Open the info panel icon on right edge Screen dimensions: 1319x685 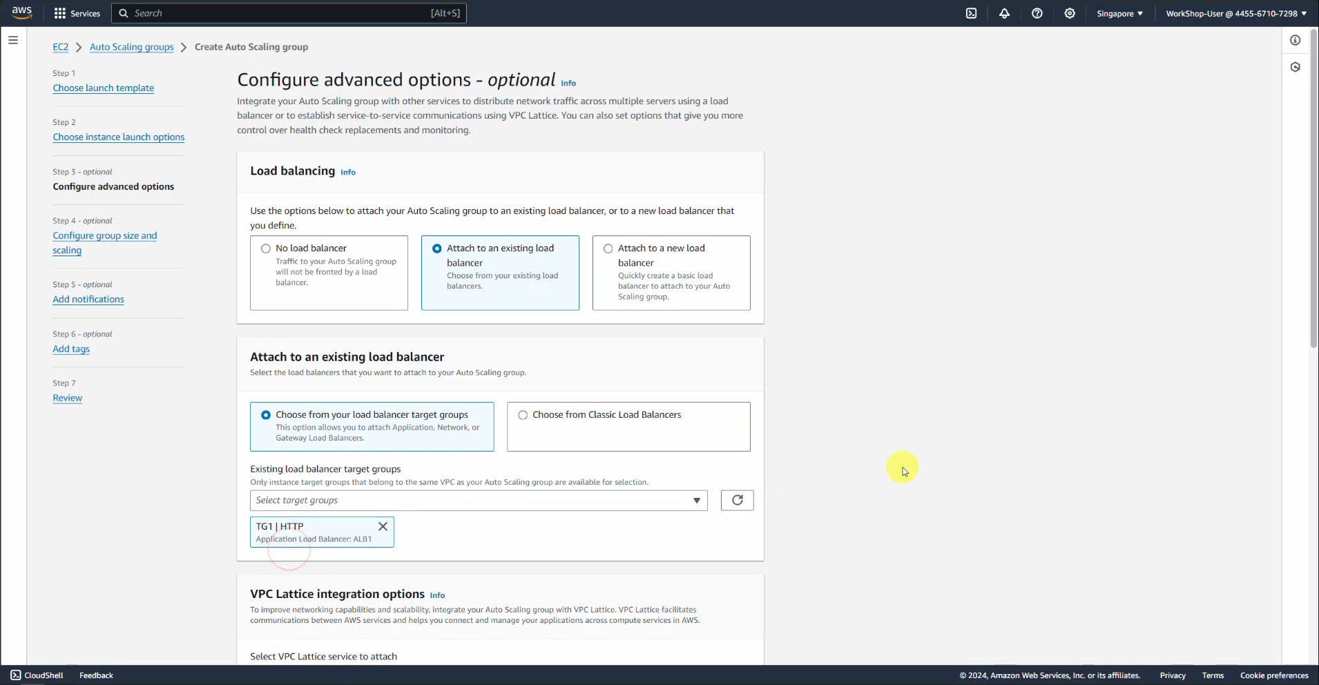1295,40
